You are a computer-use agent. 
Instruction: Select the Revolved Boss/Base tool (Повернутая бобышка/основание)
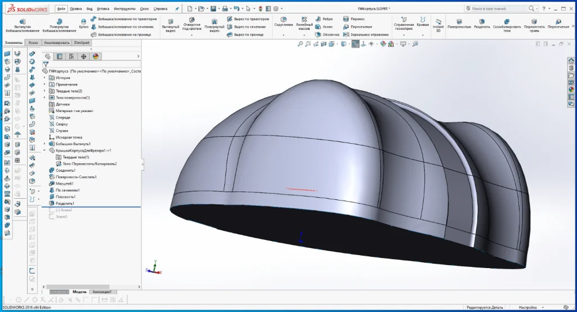click(x=59, y=24)
